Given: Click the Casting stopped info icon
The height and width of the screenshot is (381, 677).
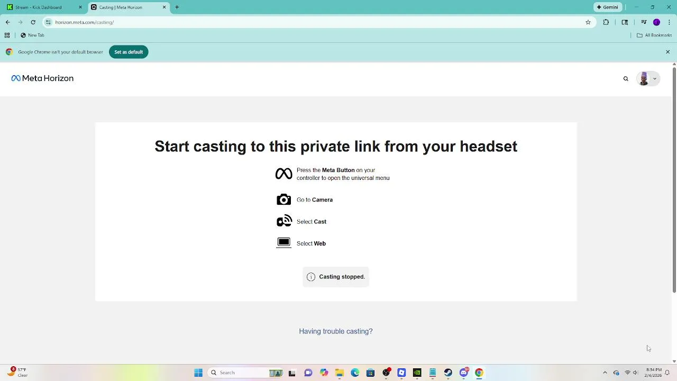Looking at the screenshot, I should [311, 277].
